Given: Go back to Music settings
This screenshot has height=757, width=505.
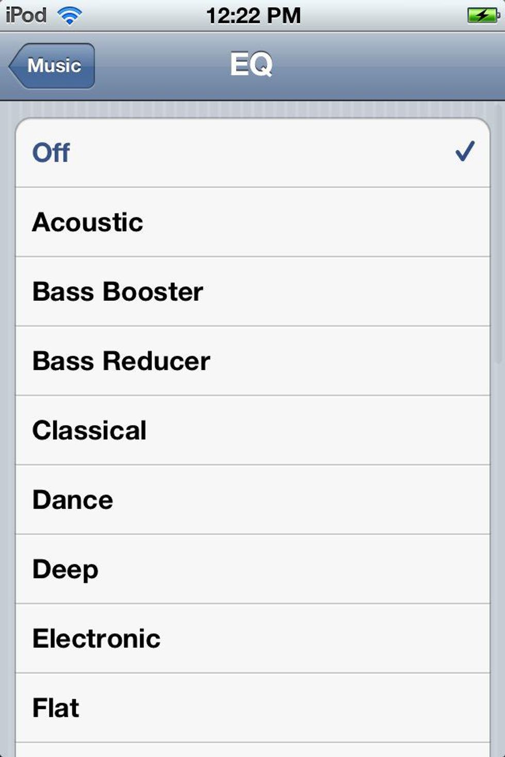Looking at the screenshot, I should (x=52, y=66).
